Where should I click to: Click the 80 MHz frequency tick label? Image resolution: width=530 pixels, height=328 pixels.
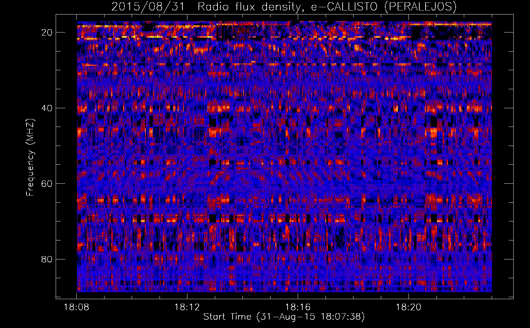(x=47, y=259)
